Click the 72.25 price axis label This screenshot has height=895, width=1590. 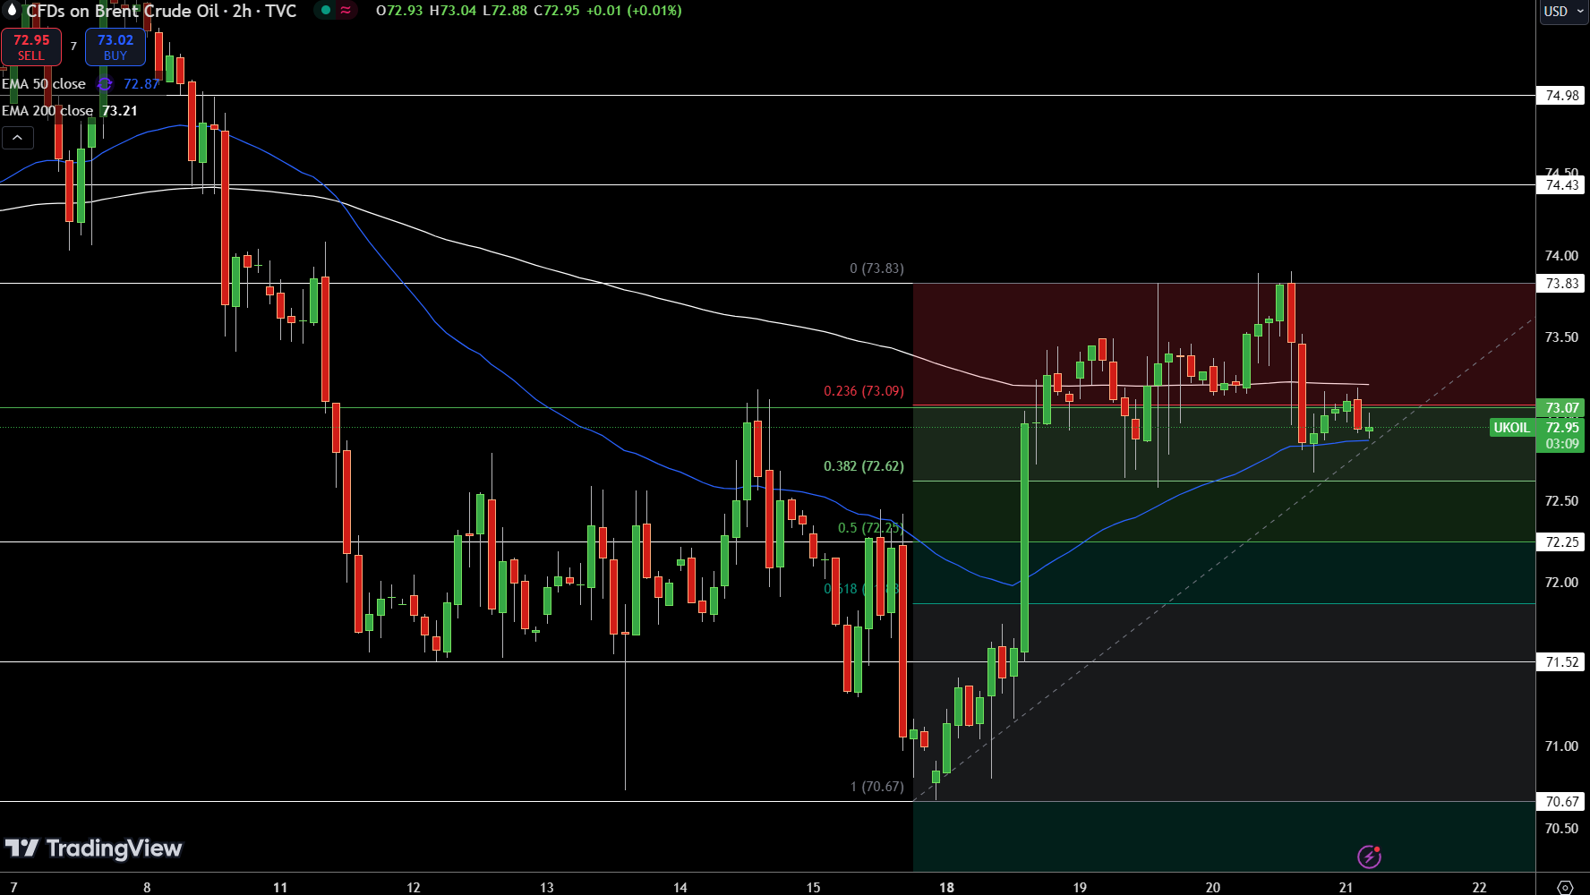(1562, 542)
